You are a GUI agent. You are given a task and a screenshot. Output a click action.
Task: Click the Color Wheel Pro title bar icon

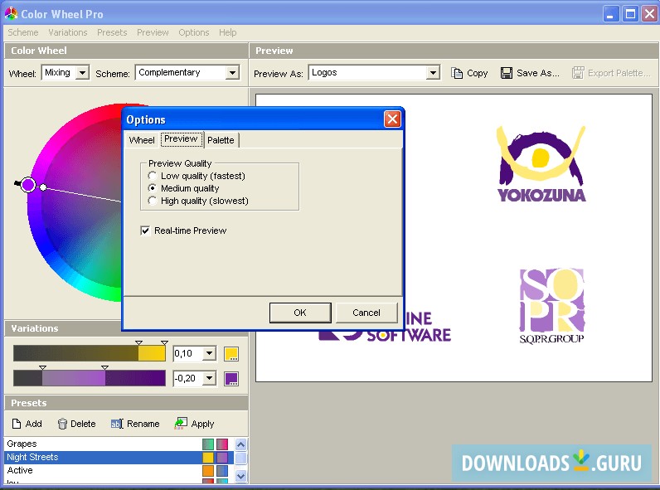(11, 14)
